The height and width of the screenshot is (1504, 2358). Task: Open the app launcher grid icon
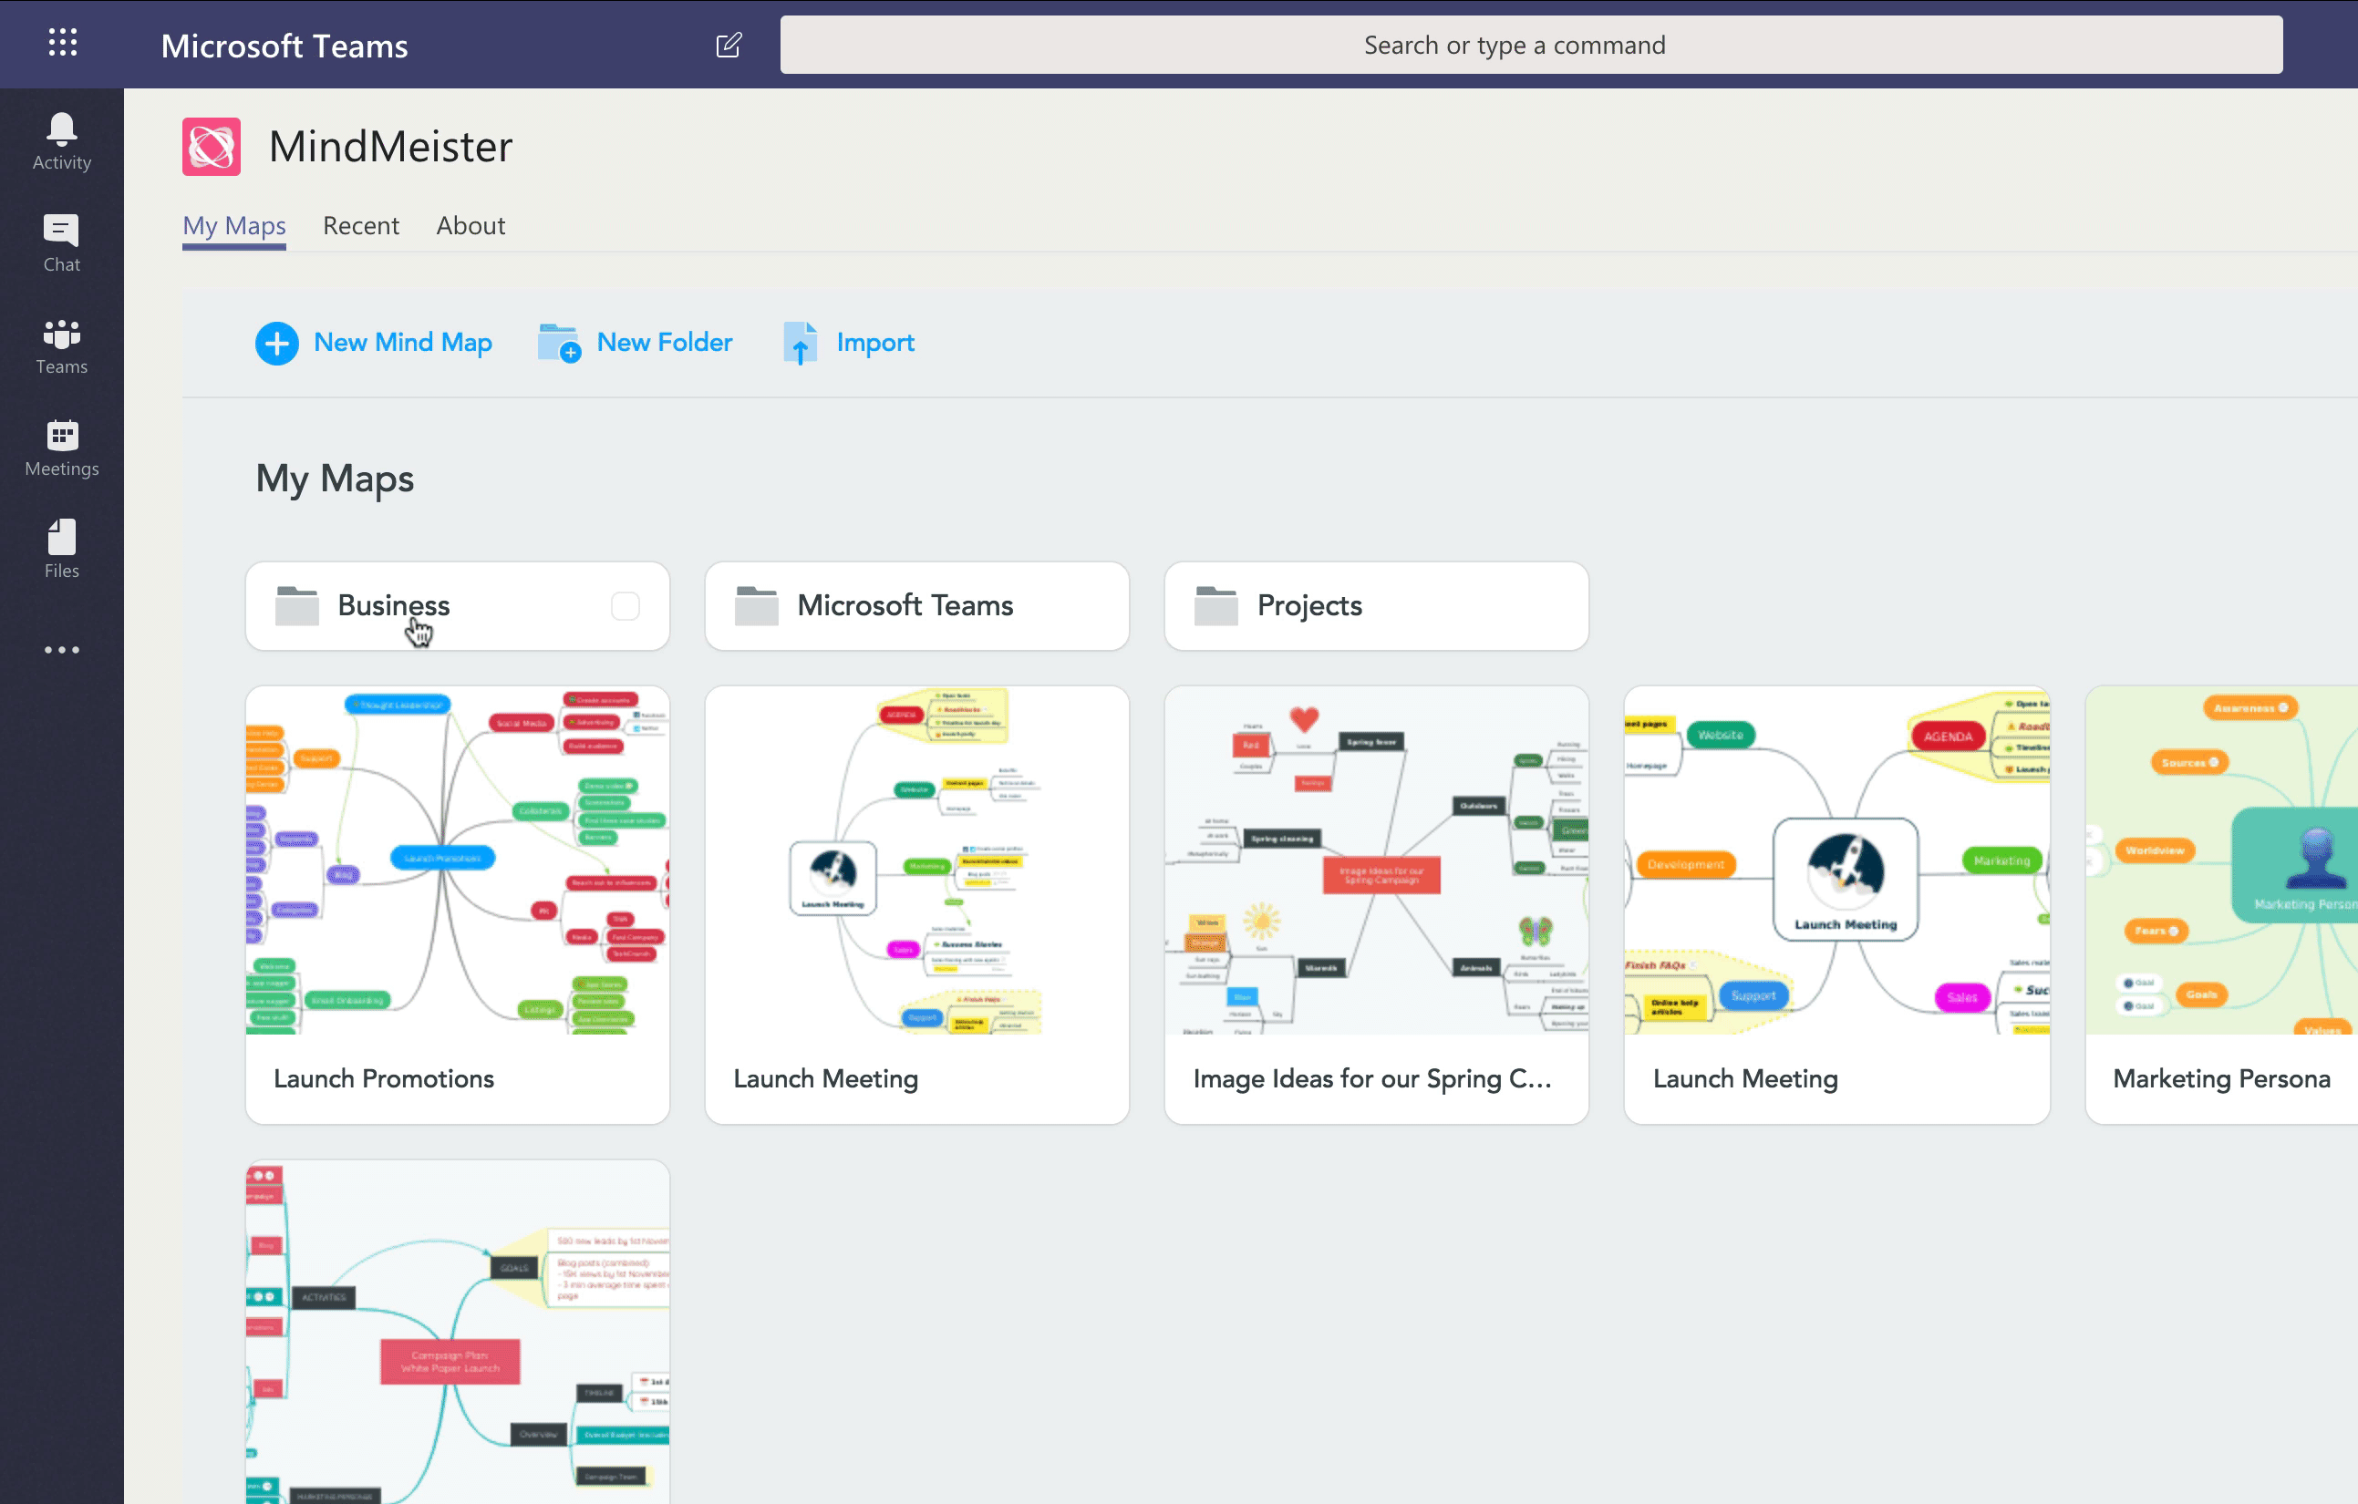click(63, 42)
